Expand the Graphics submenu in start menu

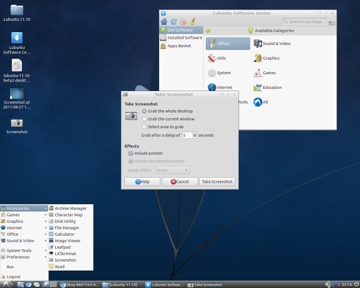(24, 221)
